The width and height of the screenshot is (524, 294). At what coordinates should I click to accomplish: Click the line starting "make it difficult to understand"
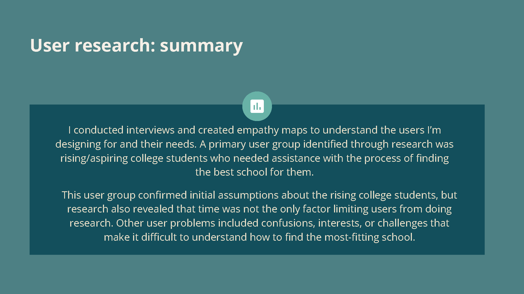[259, 237]
